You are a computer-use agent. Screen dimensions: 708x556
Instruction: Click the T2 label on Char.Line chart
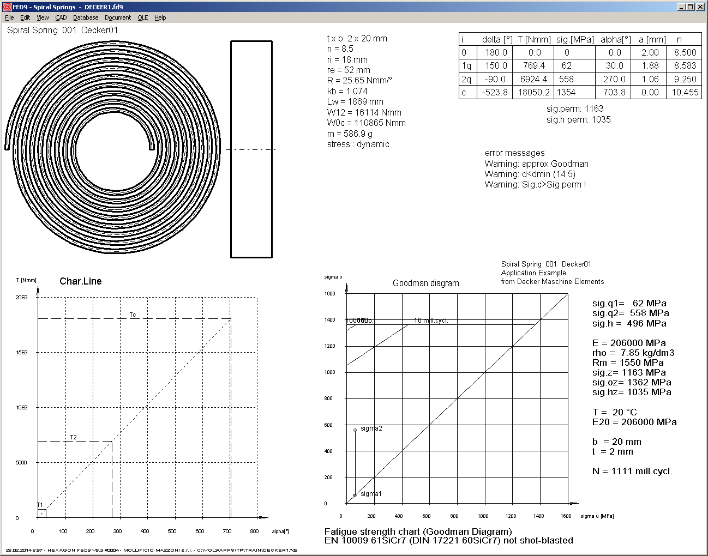[x=74, y=437]
